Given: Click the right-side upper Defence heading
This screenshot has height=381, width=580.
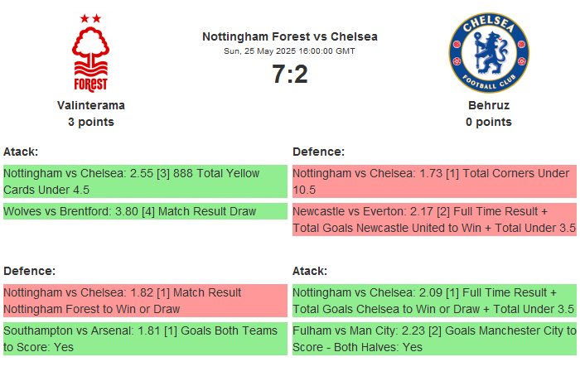Looking at the screenshot, I should tap(318, 152).
